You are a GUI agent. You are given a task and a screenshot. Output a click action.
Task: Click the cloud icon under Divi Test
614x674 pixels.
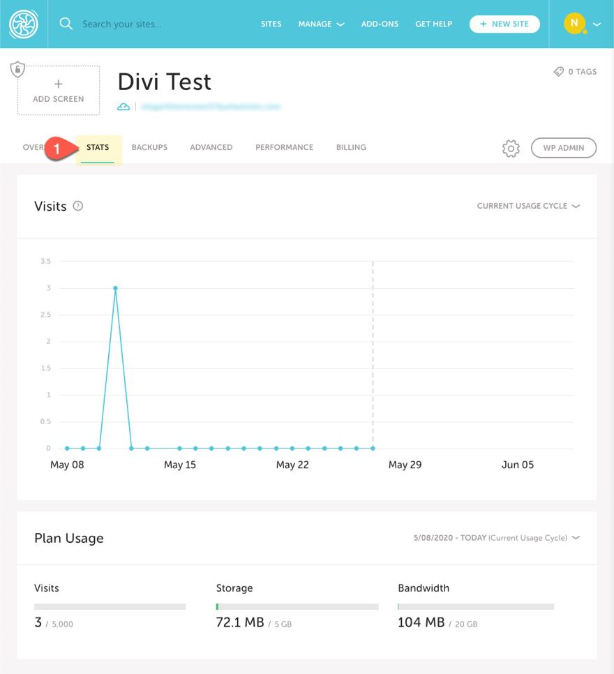pyautogui.click(x=123, y=107)
